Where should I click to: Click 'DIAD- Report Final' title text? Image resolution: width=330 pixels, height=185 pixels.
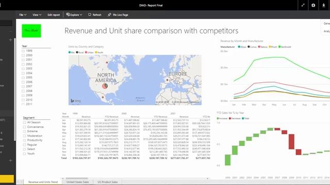tap(151, 5)
